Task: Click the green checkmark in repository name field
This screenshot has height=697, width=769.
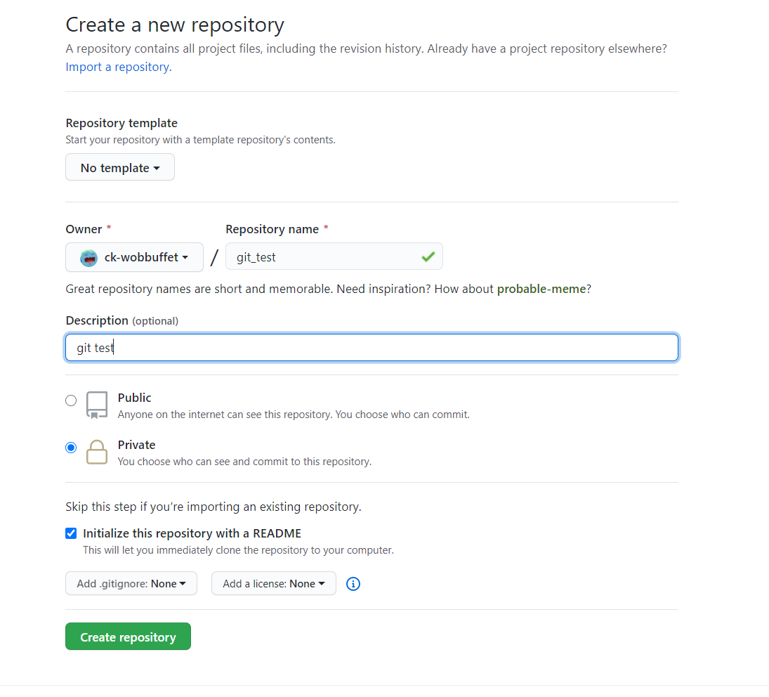Action: tap(428, 256)
